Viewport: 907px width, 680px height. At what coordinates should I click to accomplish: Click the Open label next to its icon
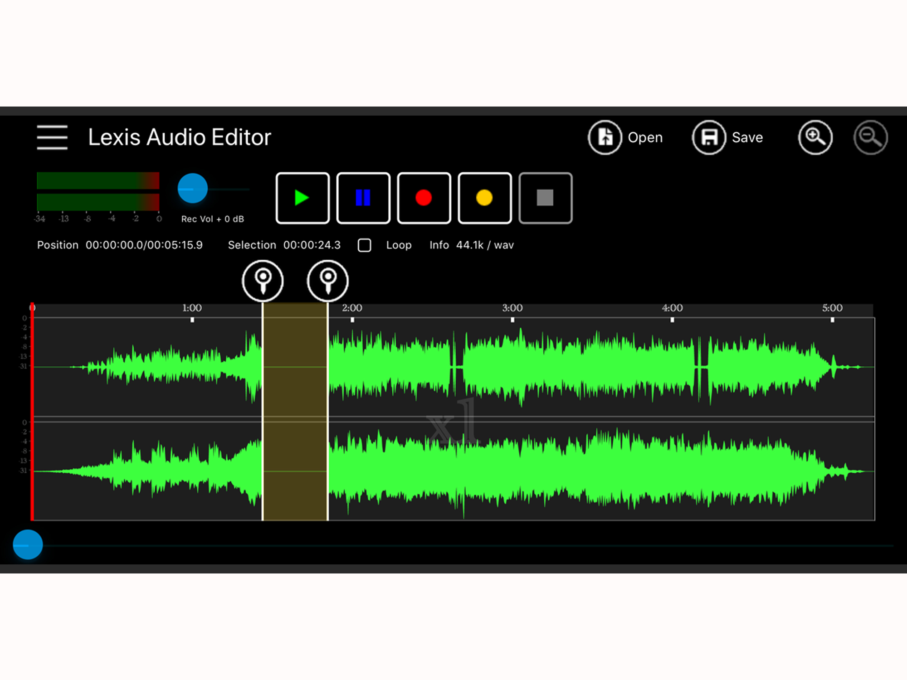point(645,137)
